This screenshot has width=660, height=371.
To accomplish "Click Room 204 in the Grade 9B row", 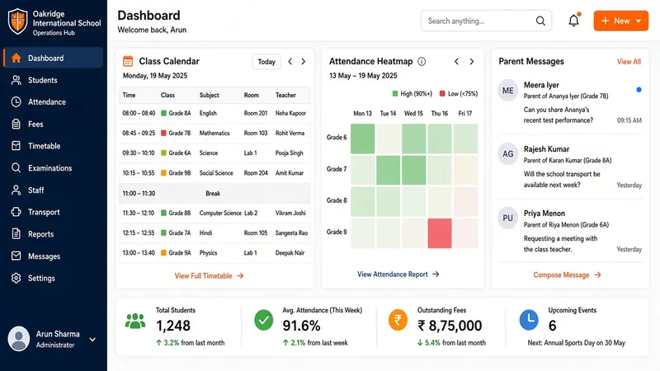I will (256, 173).
